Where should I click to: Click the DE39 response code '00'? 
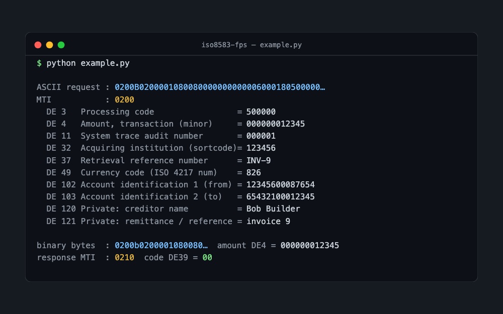(207, 258)
